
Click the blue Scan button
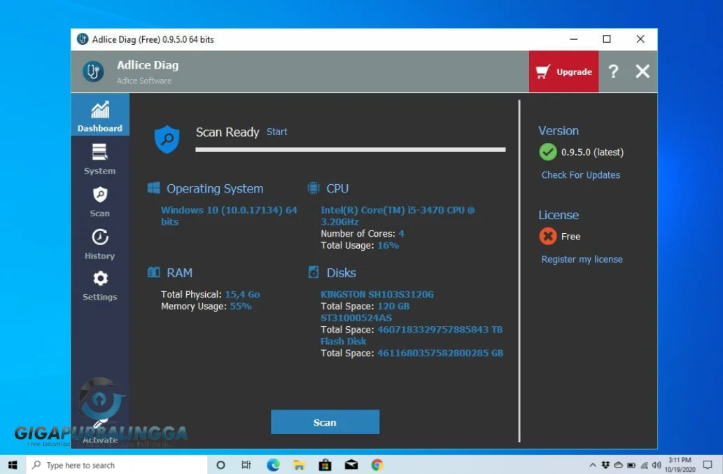click(325, 422)
